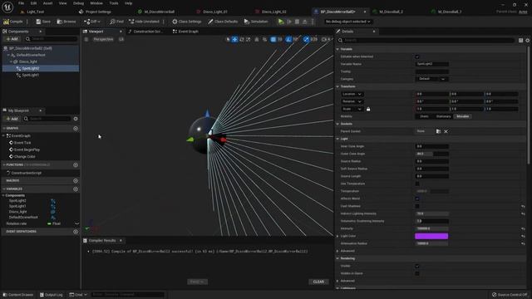Open the Find in blueprint tool

[x=116, y=22]
